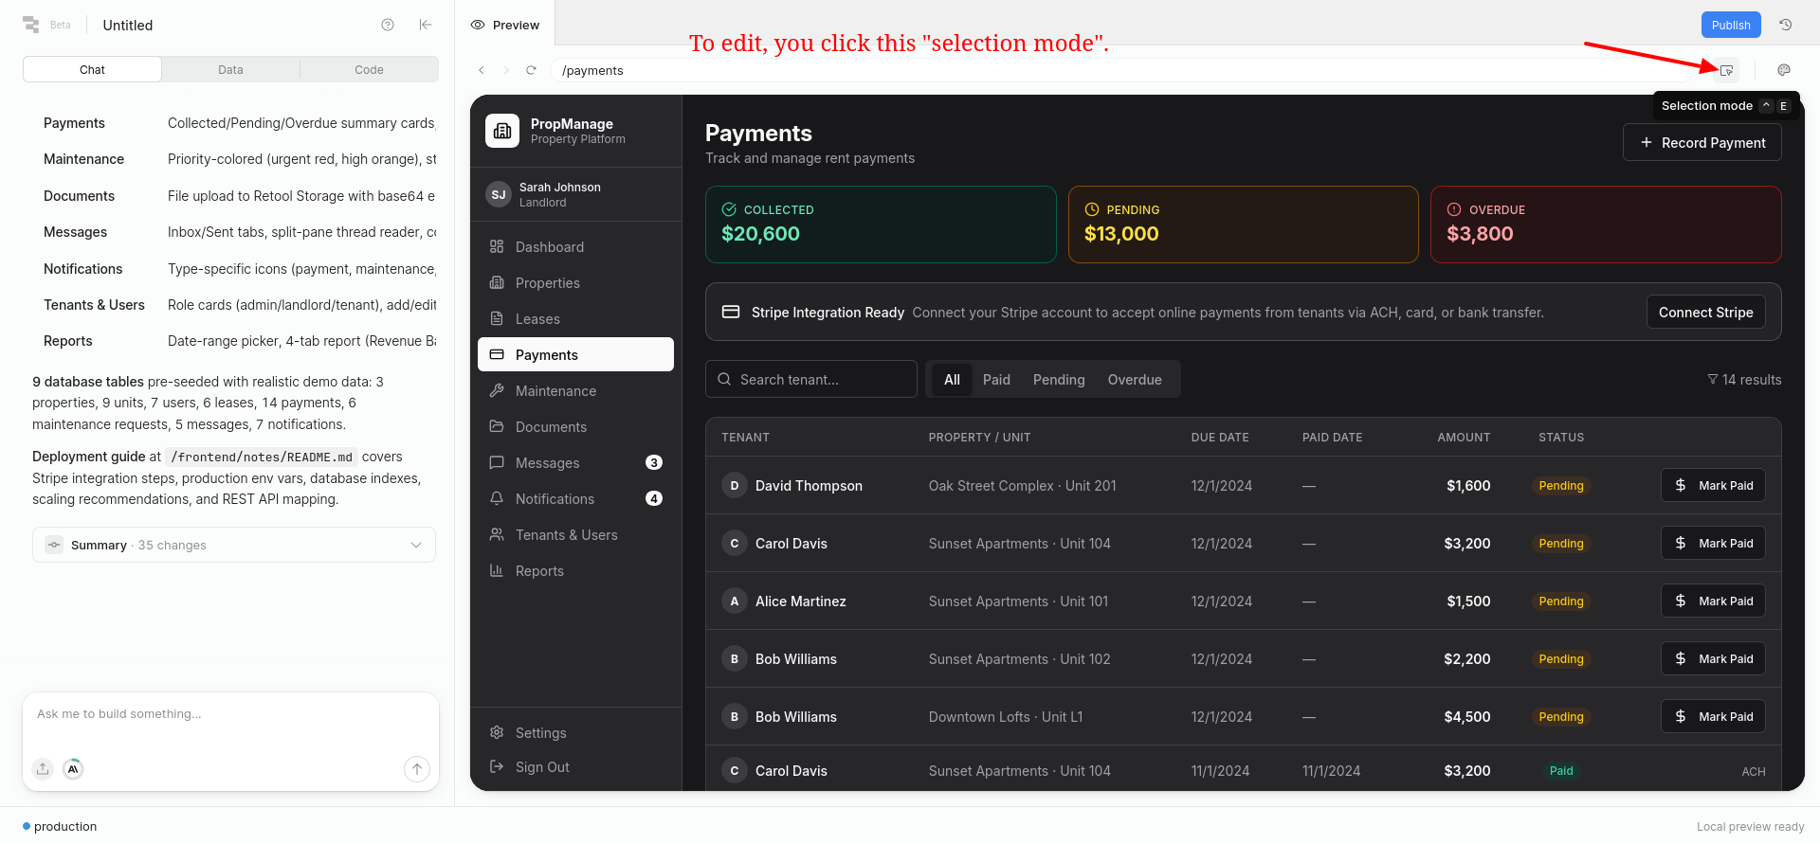Select the Preview tab
Viewport: 1820px width, 844px height.
point(505,25)
